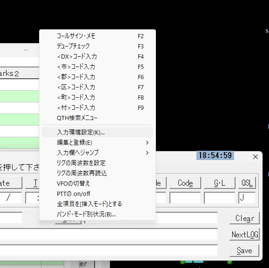Click the Clear button

coord(244,218)
